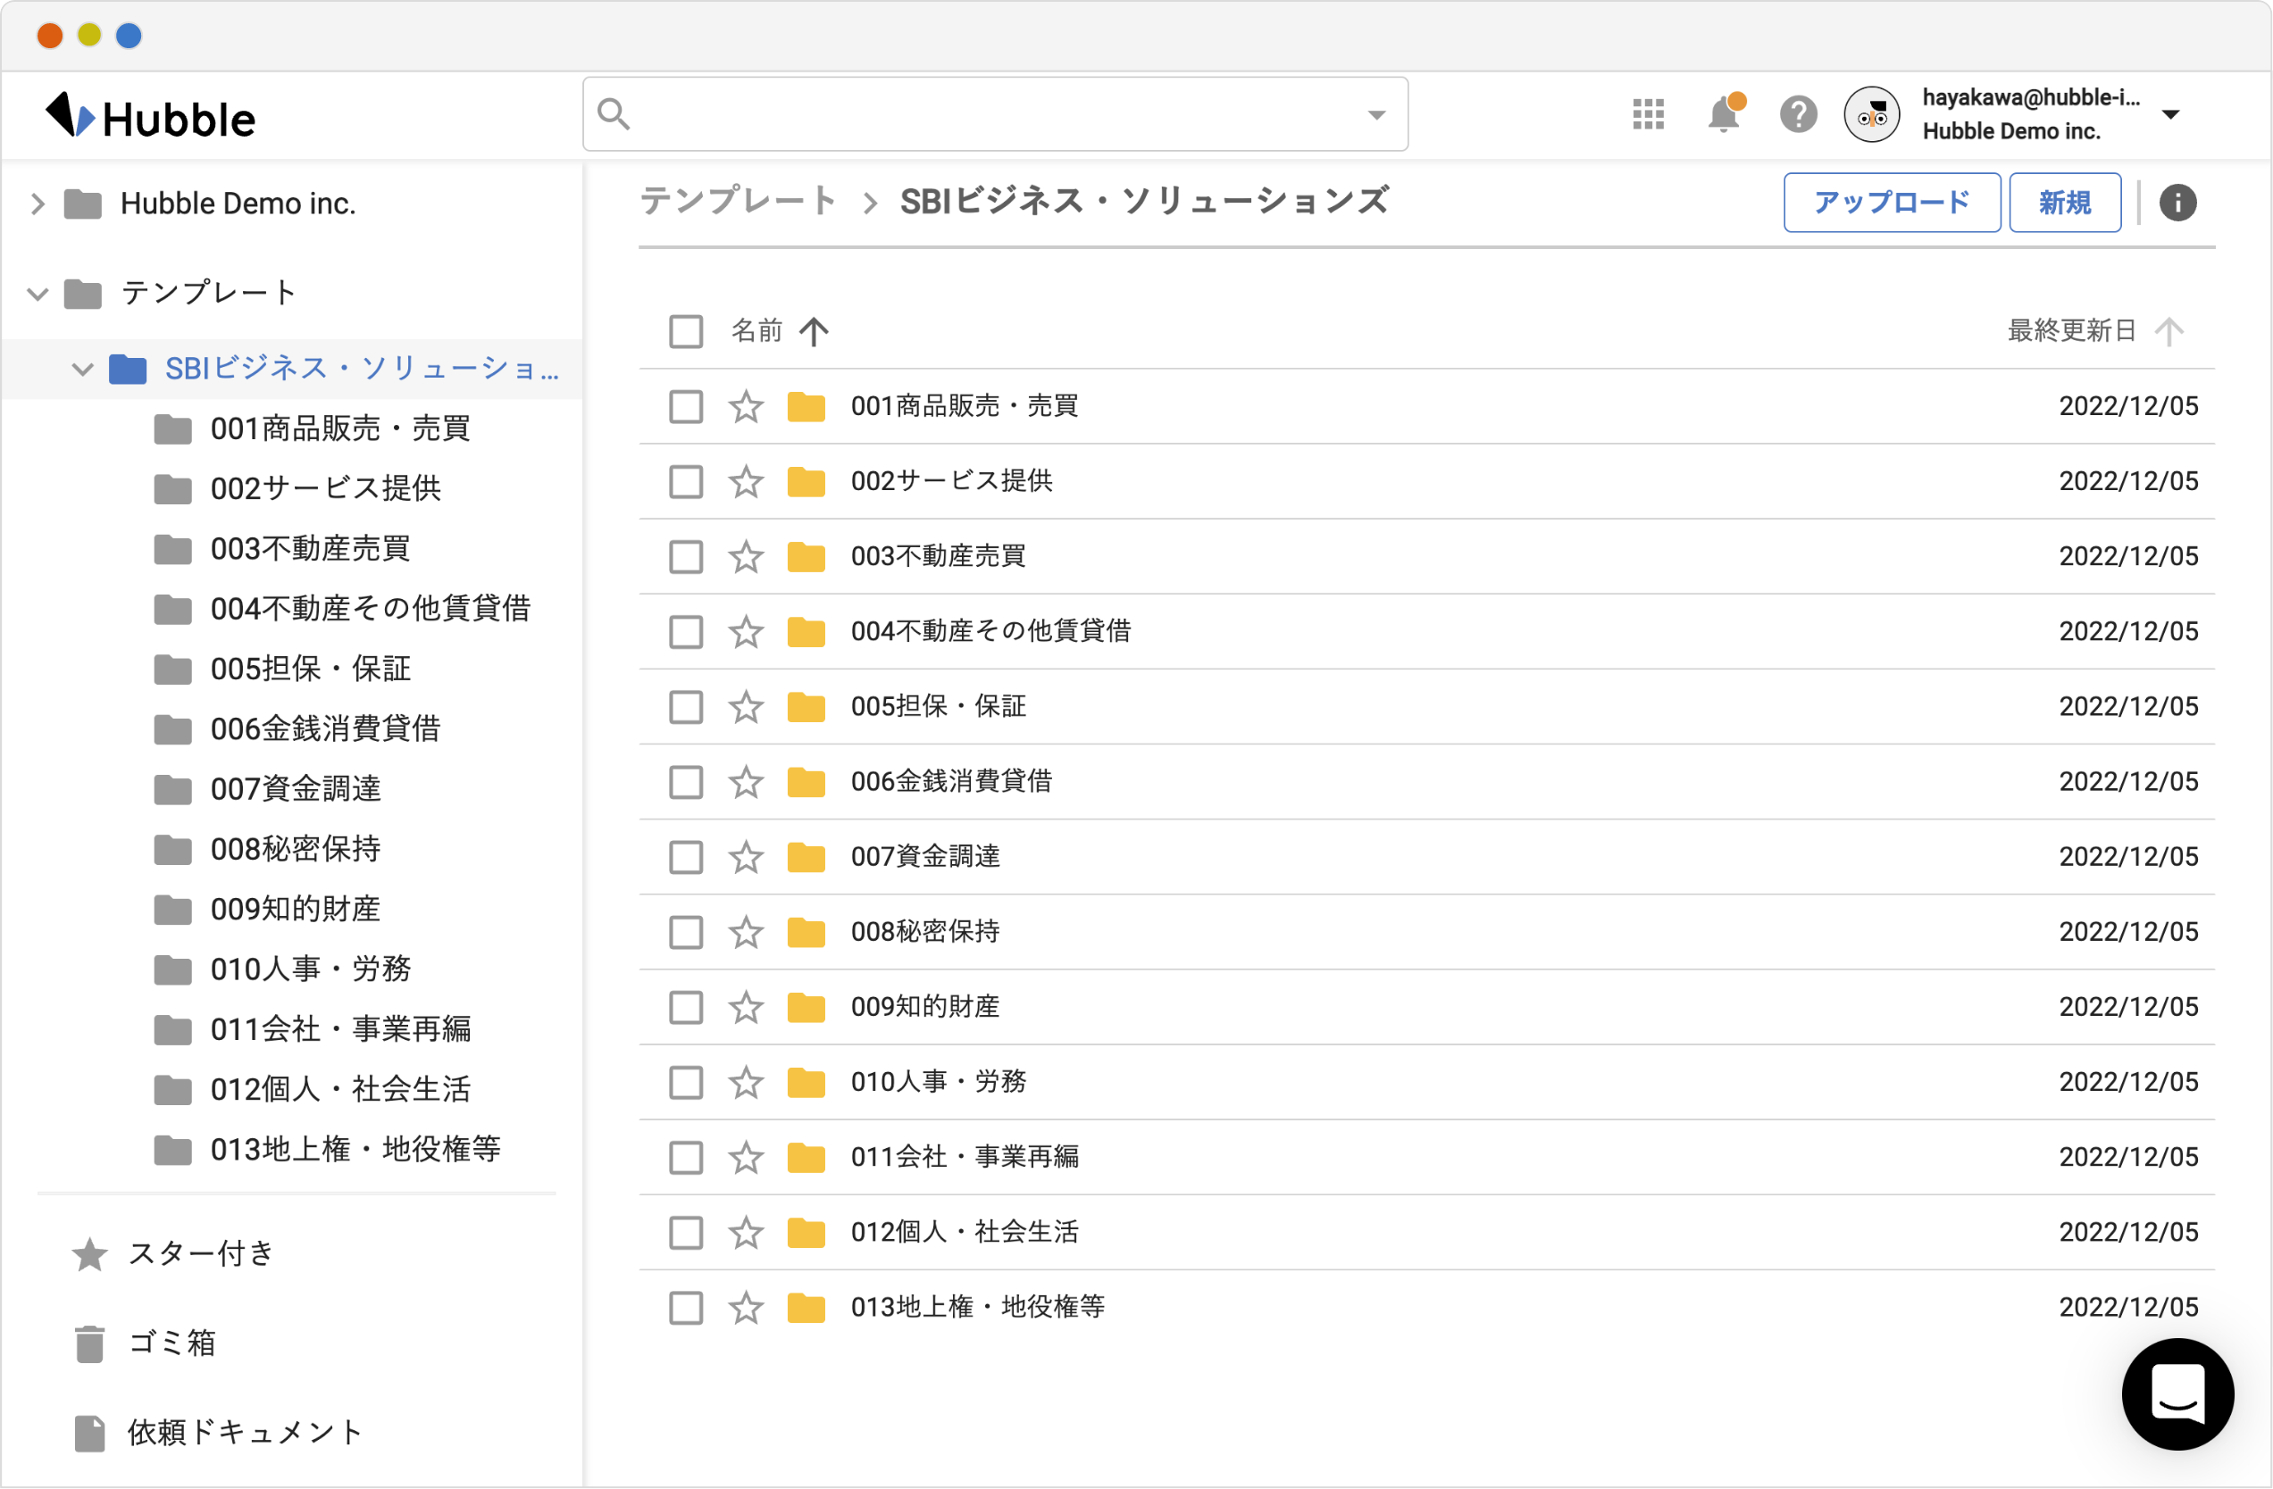The width and height of the screenshot is (2273, 1489).
Task: Open the folder info icon
Action: 2177,203
